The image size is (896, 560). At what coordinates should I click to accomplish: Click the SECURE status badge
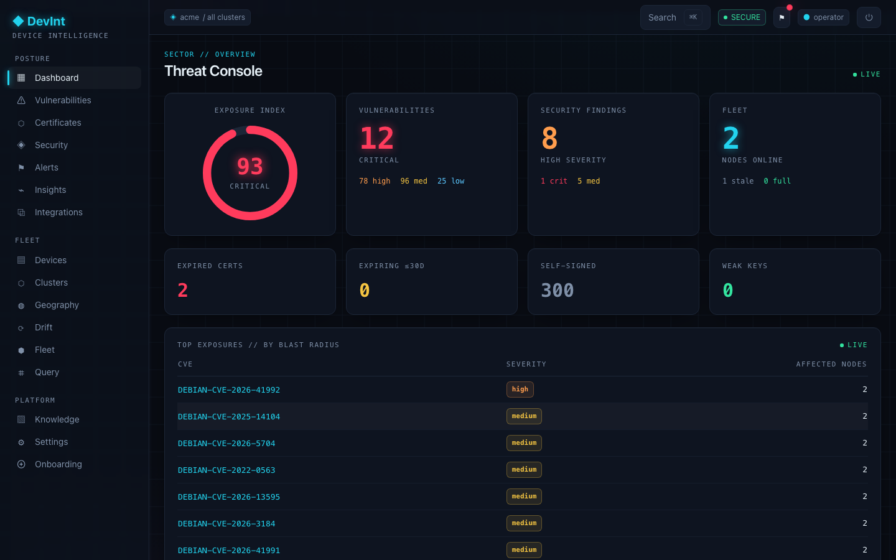(742, 17)
